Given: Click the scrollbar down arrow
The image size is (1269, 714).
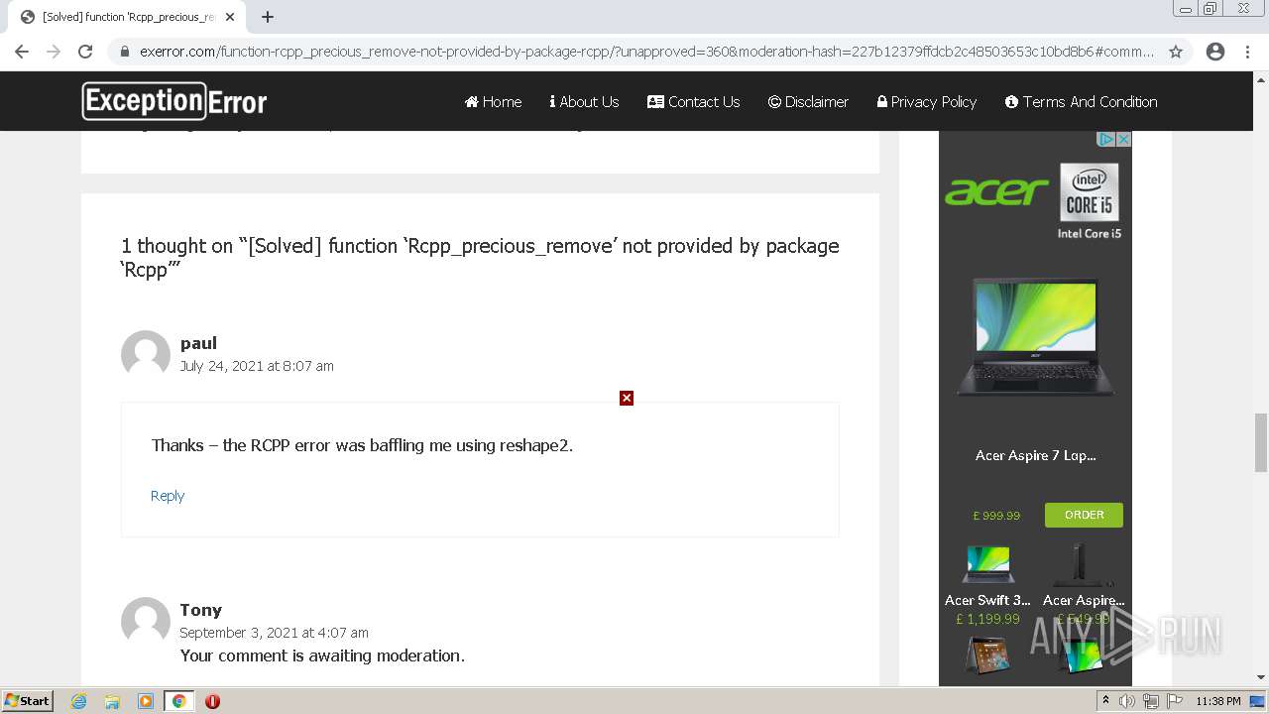Looking at the screenshot, I should coord(1261,677).
